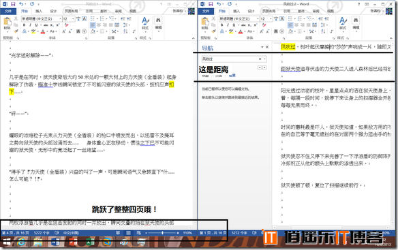Switch to read mode in left status bar
Screen dimensions: 398x250
click(x=118, y=233)
